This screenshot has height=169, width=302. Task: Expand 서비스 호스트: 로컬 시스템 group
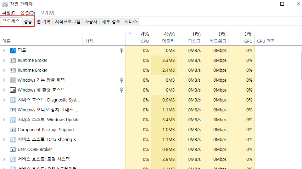[4, 159]
